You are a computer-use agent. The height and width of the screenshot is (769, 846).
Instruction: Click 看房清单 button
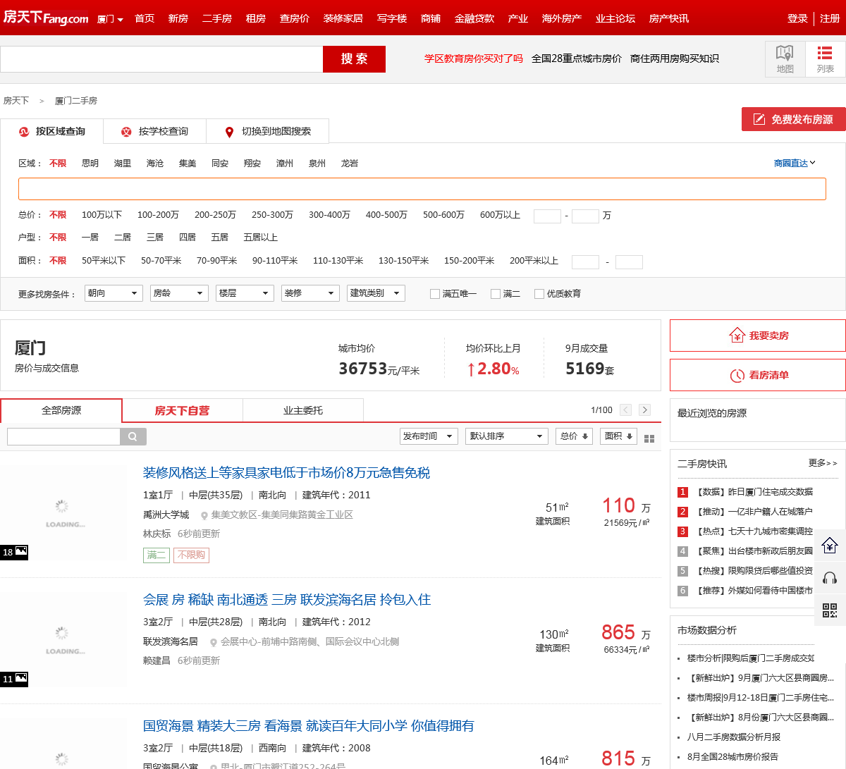(x=758, y=375)
